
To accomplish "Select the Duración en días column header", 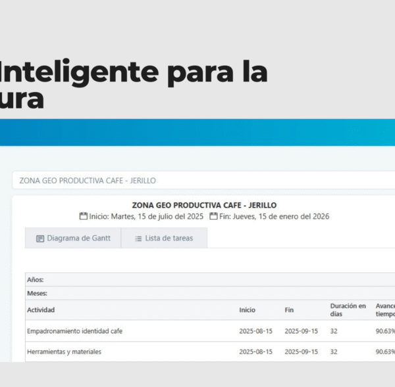I will coord(348,309).
